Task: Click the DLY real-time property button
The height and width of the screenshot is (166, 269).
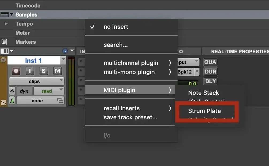Action: pos(210,81)
